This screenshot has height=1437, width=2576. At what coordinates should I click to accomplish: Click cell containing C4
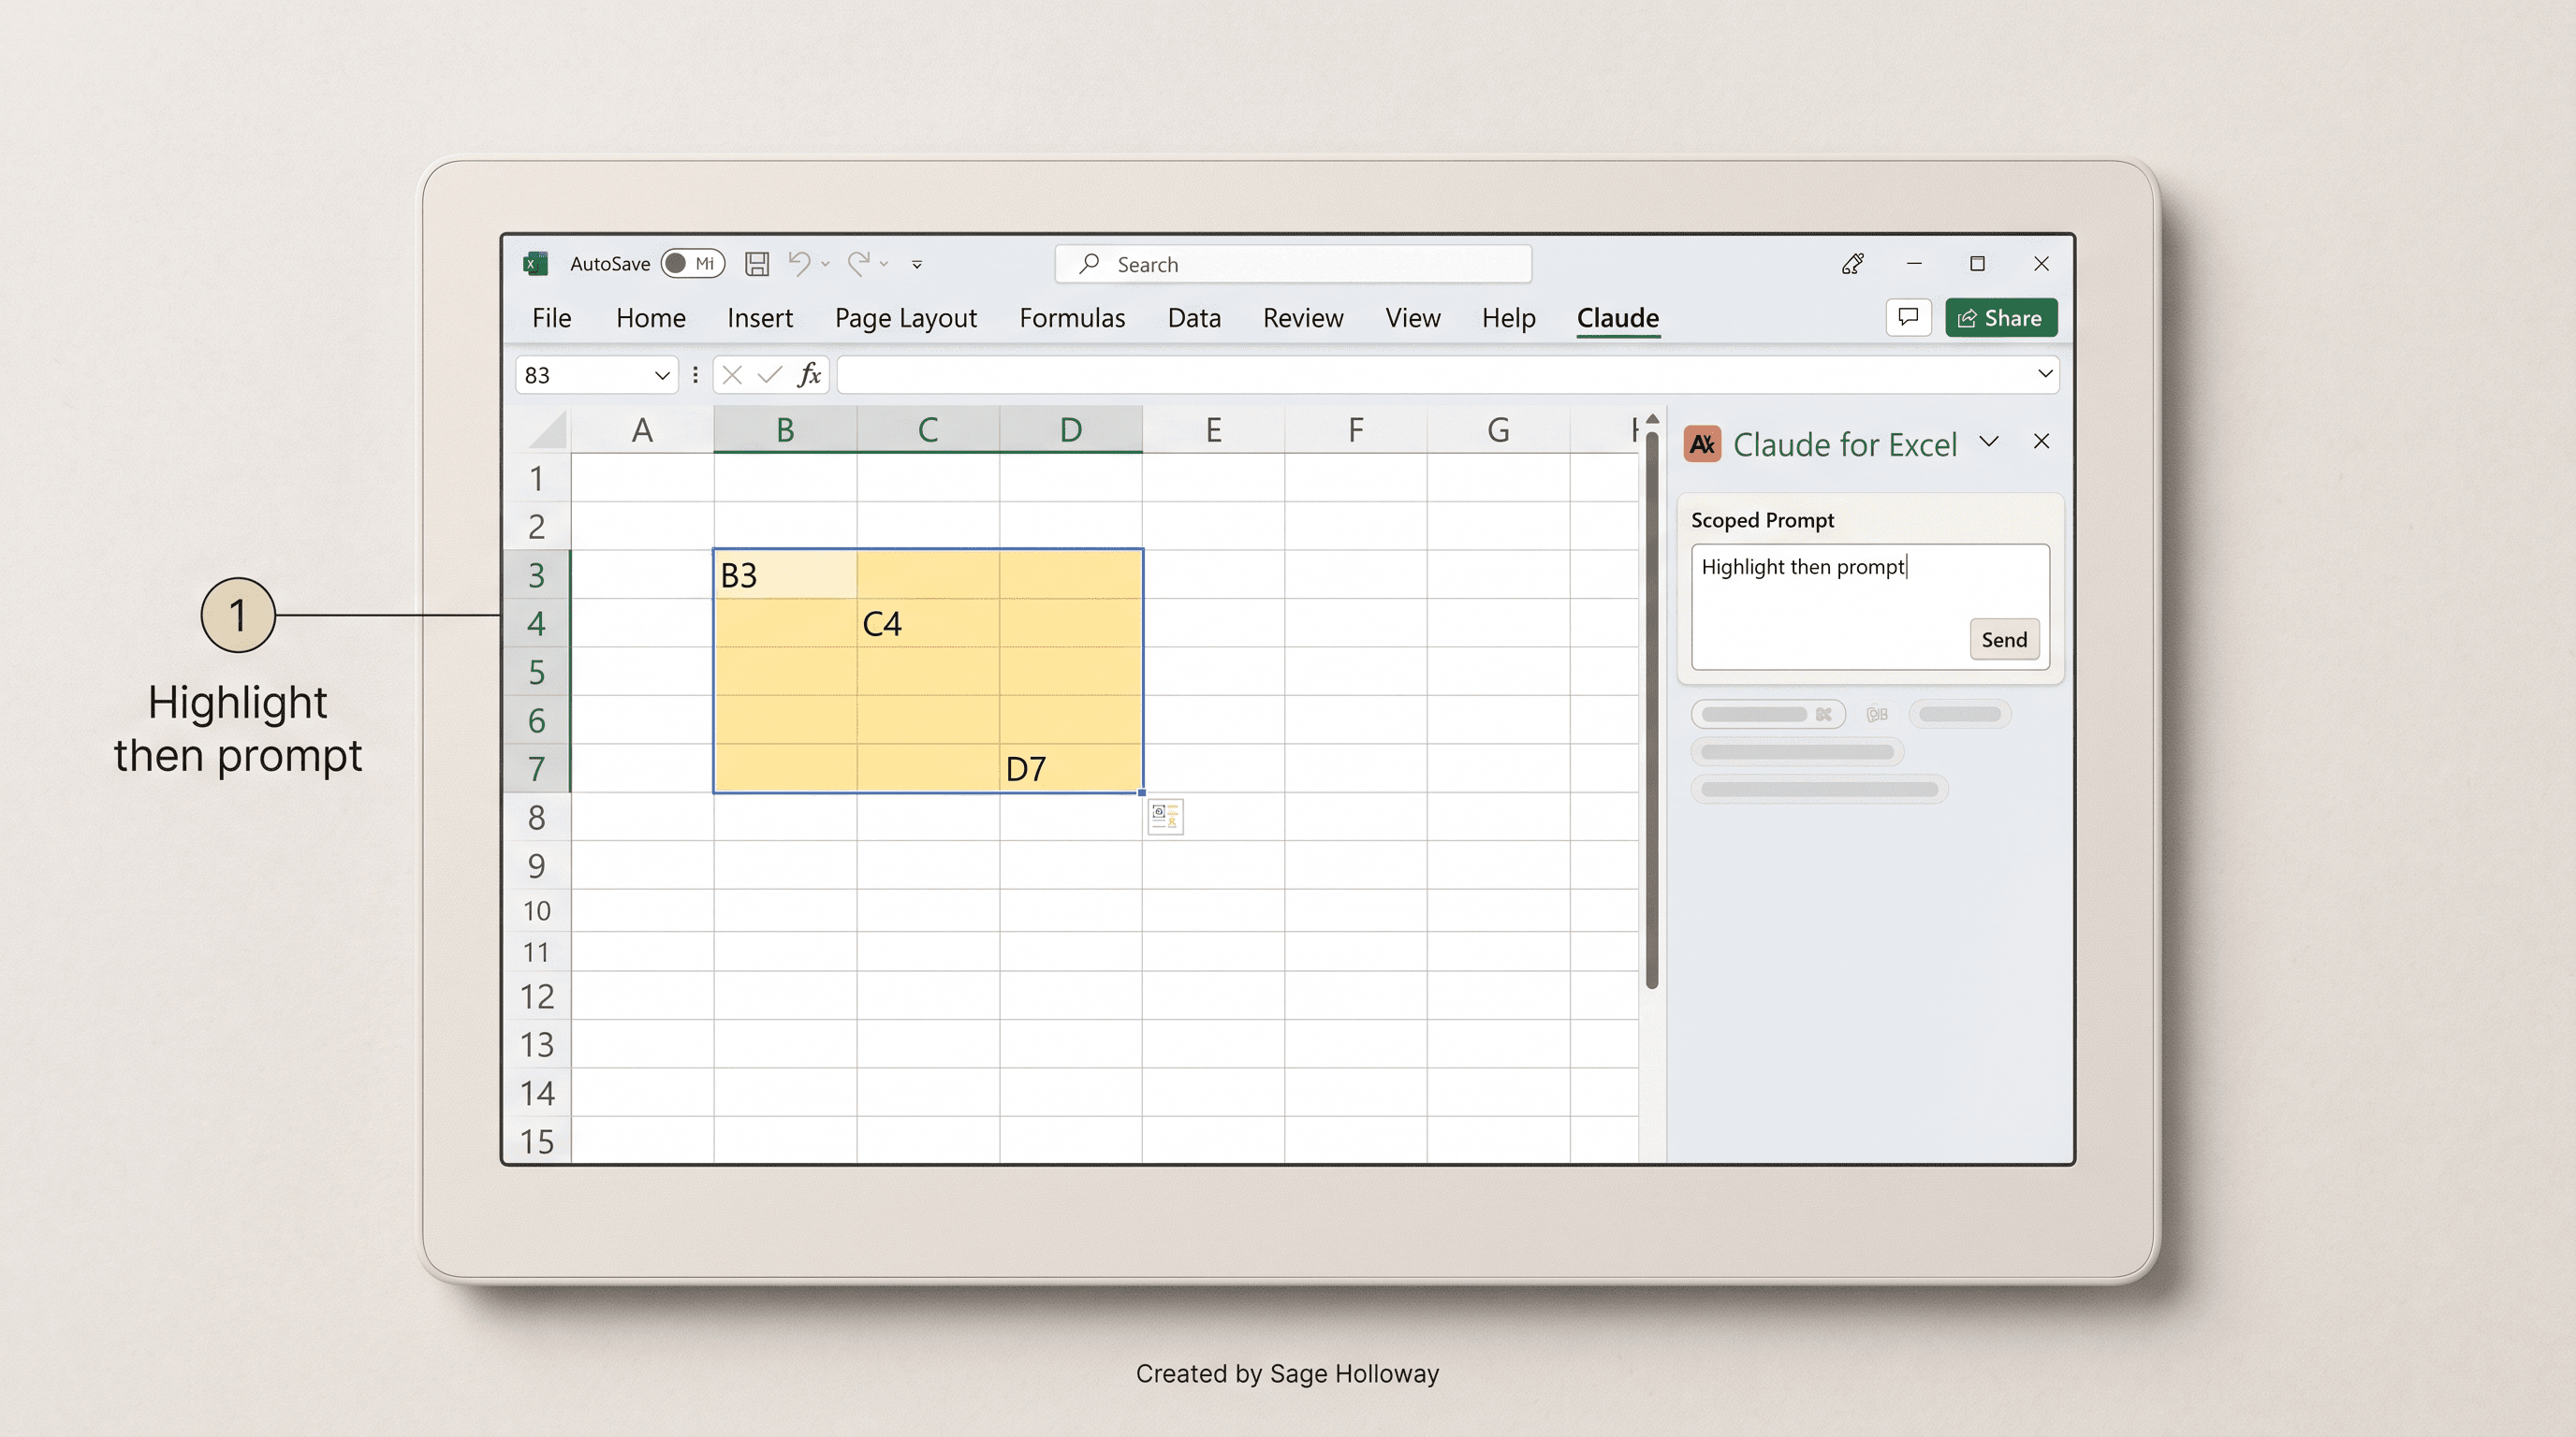click(x=927, y=624)
